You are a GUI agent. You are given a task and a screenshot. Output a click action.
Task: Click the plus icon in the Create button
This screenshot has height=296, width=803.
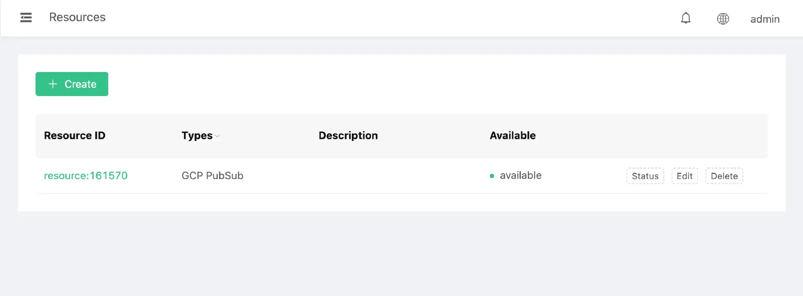click(x=53, y=84)
